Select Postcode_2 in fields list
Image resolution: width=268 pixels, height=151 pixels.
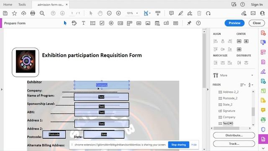point(230,98)
